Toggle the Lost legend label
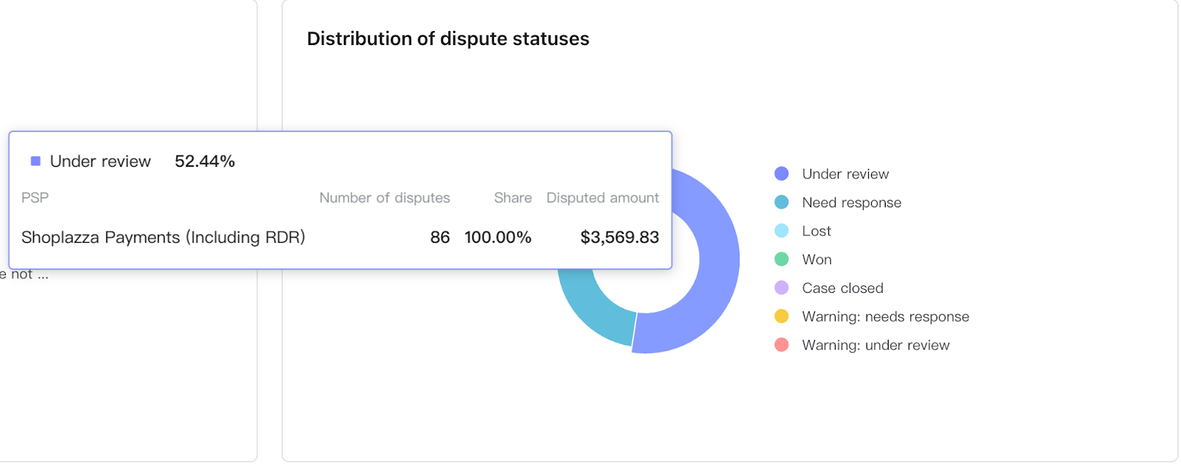The width and height of the screenshot is (1181, 467). (x=816, y=231)
